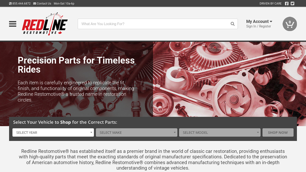
Task: Click the Redline Restomotive logo
Action: tap(45, 24)
